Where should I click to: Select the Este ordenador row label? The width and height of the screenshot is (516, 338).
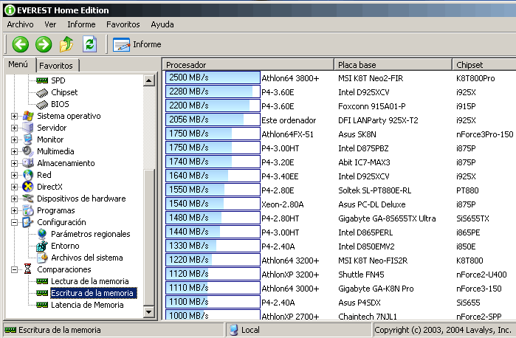tap(289, 120)
